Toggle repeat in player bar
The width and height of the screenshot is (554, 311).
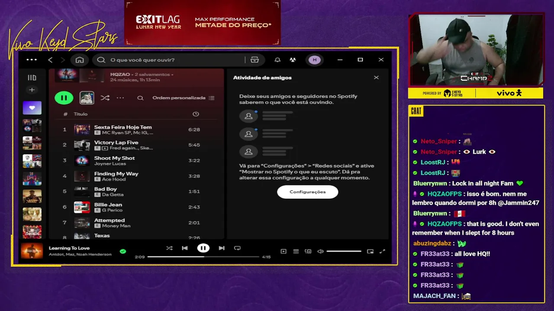pos(237,248)
